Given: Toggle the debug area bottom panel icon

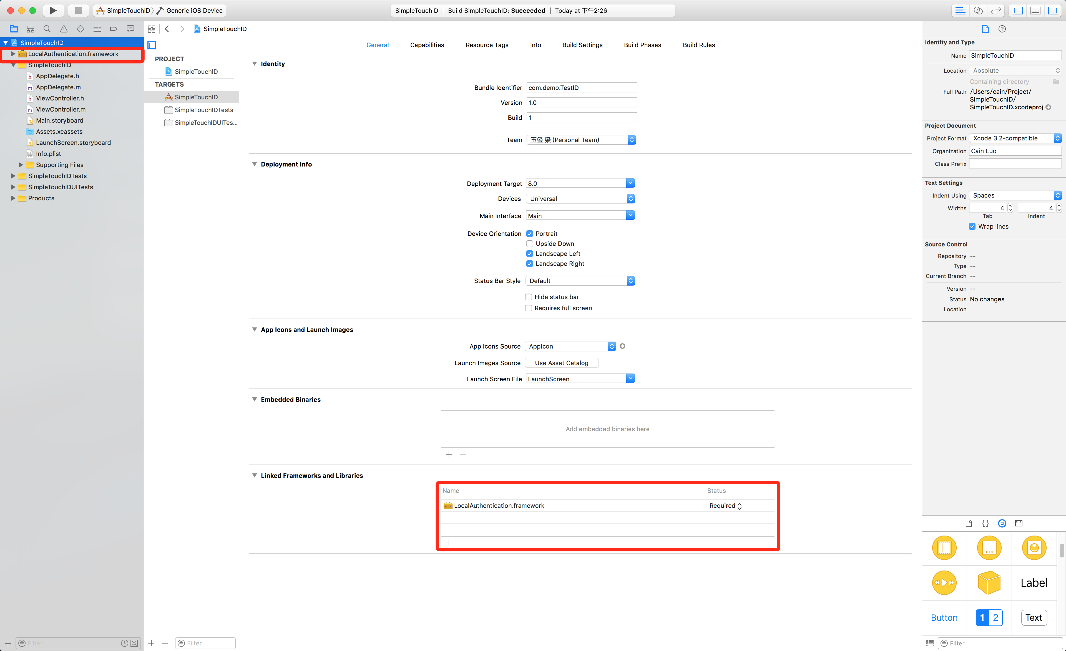Looking at the screenshot, I should tap(1035, 10).
